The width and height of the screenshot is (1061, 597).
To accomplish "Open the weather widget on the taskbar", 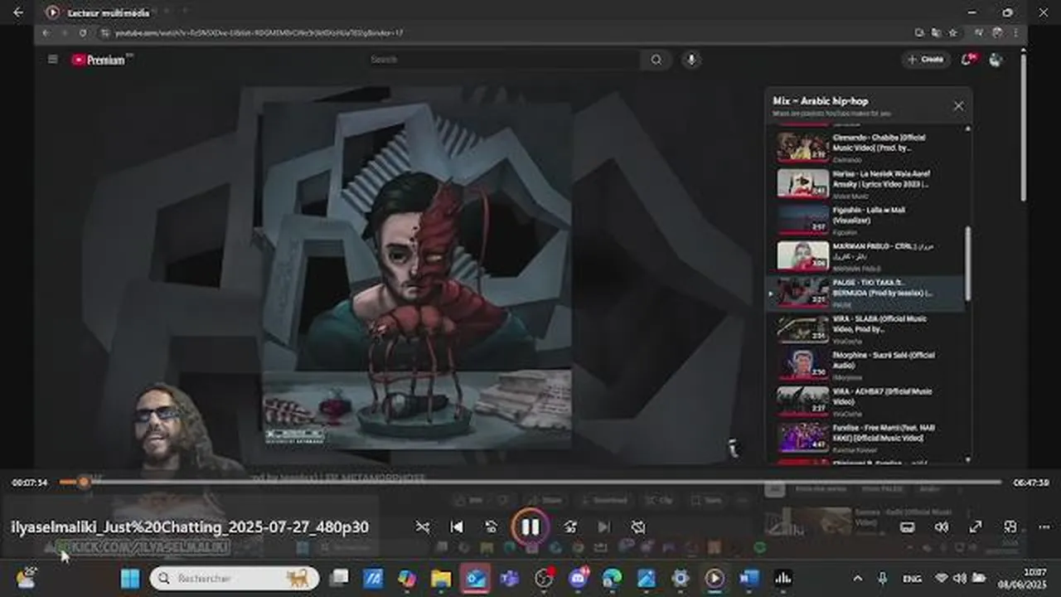I will 27,578.
